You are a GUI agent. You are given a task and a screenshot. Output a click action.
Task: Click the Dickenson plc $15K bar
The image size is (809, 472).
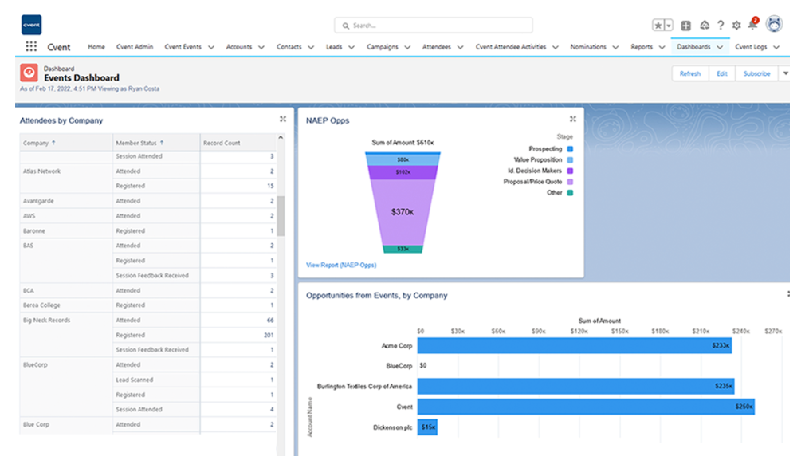[427, 427]
